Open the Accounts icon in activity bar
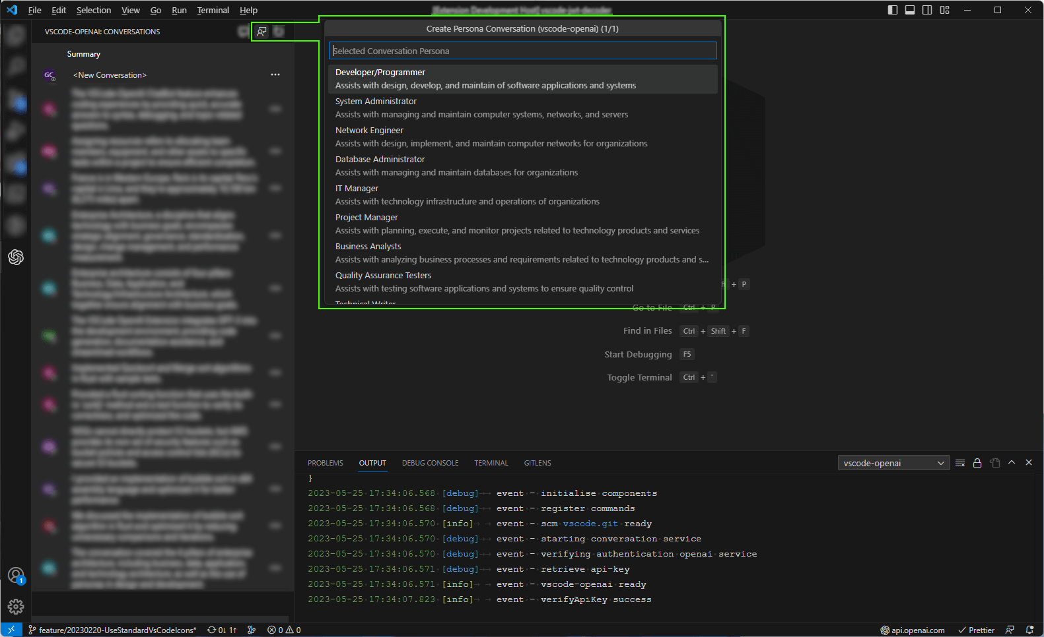 coord(16,576)
